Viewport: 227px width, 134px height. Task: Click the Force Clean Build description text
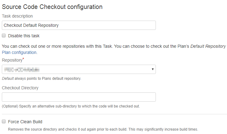[103, 129]
